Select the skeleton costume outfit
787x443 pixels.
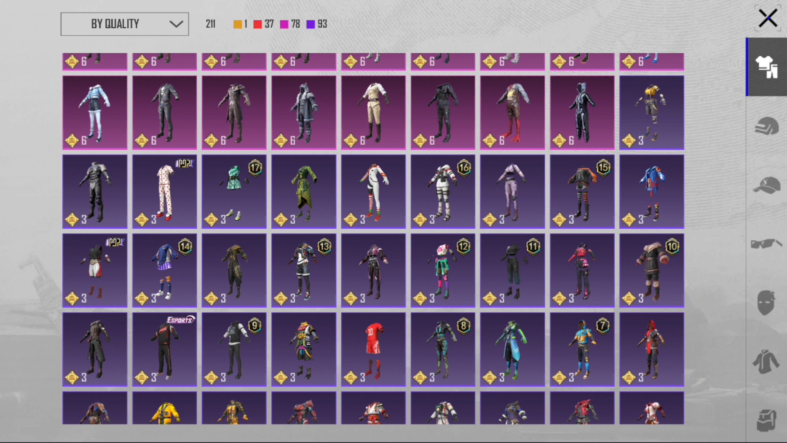(x=582, y=112)
